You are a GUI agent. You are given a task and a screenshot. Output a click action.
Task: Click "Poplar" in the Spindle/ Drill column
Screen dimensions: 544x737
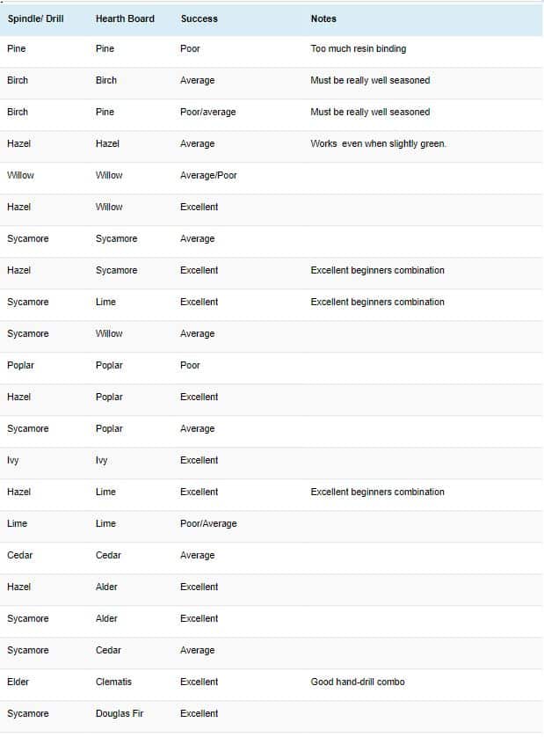[x=20, y=365]
